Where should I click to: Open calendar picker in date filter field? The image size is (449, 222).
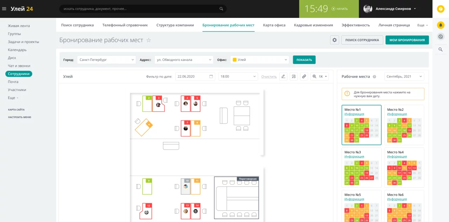click(x=211, y=76)
